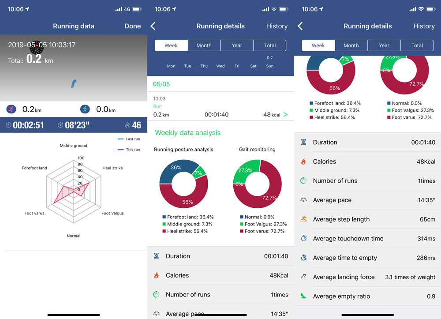Click the Forefoot land blue swatch on right screen
This screenshot has height=319, width=441.
click(311, 103)
